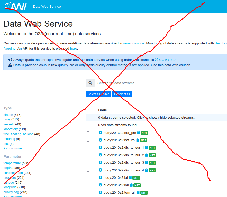Screen dimensions: 227x197
Task: Tick the checkbox for buoy:2013s2:tem_air
Action: click(x=88, y=192)
